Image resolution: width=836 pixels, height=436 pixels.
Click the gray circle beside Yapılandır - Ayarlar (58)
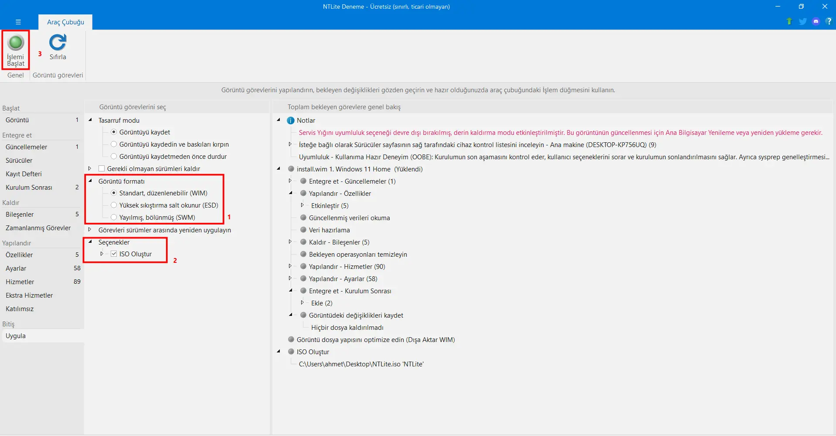303,278
